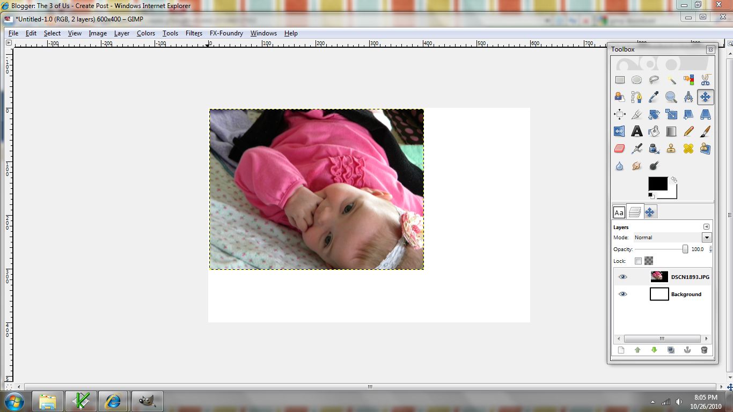
Task: Raise the layer with green up arrow
Action: tap(637, 350)
